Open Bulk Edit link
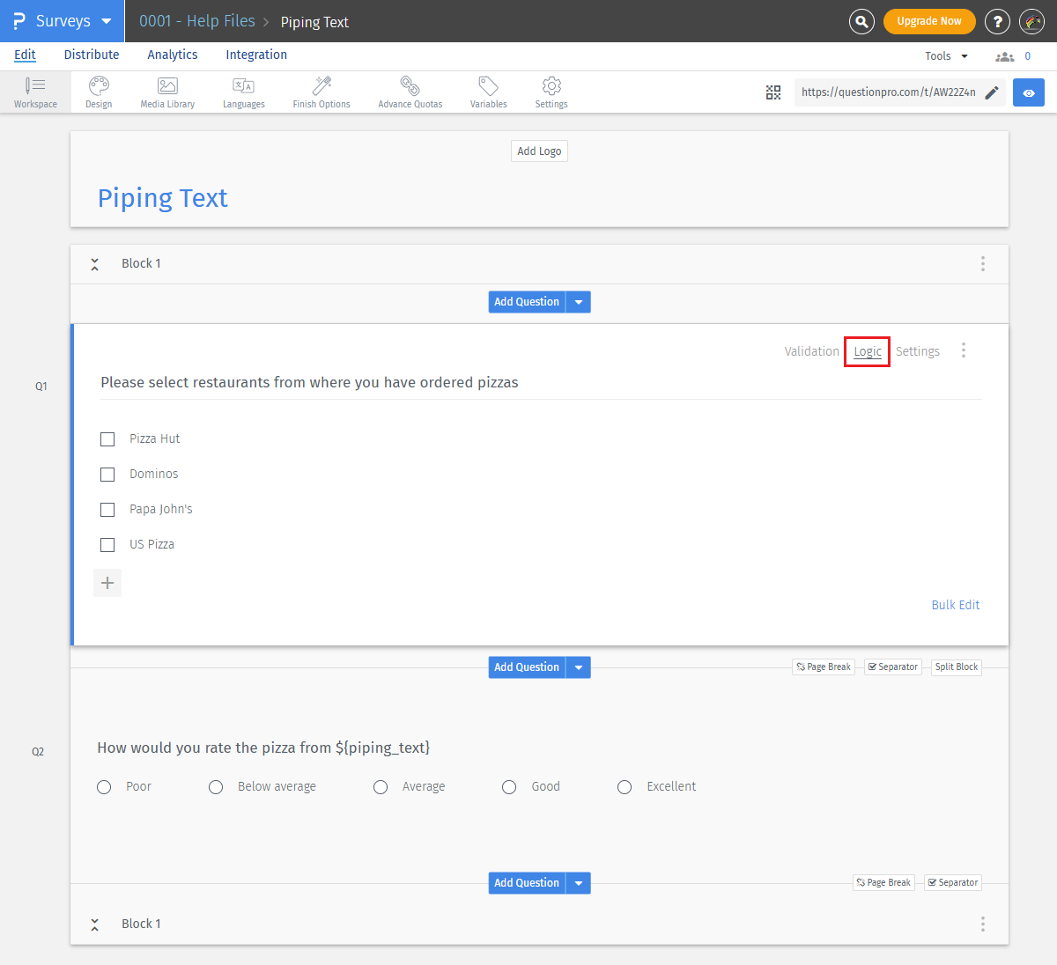 (x=955, y=605)
